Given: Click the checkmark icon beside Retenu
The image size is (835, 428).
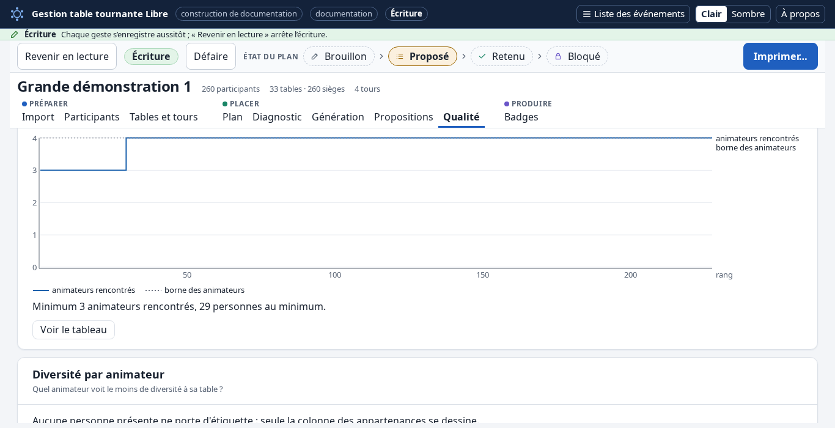Looking at the screenshot, I should (x=482, y=56).
